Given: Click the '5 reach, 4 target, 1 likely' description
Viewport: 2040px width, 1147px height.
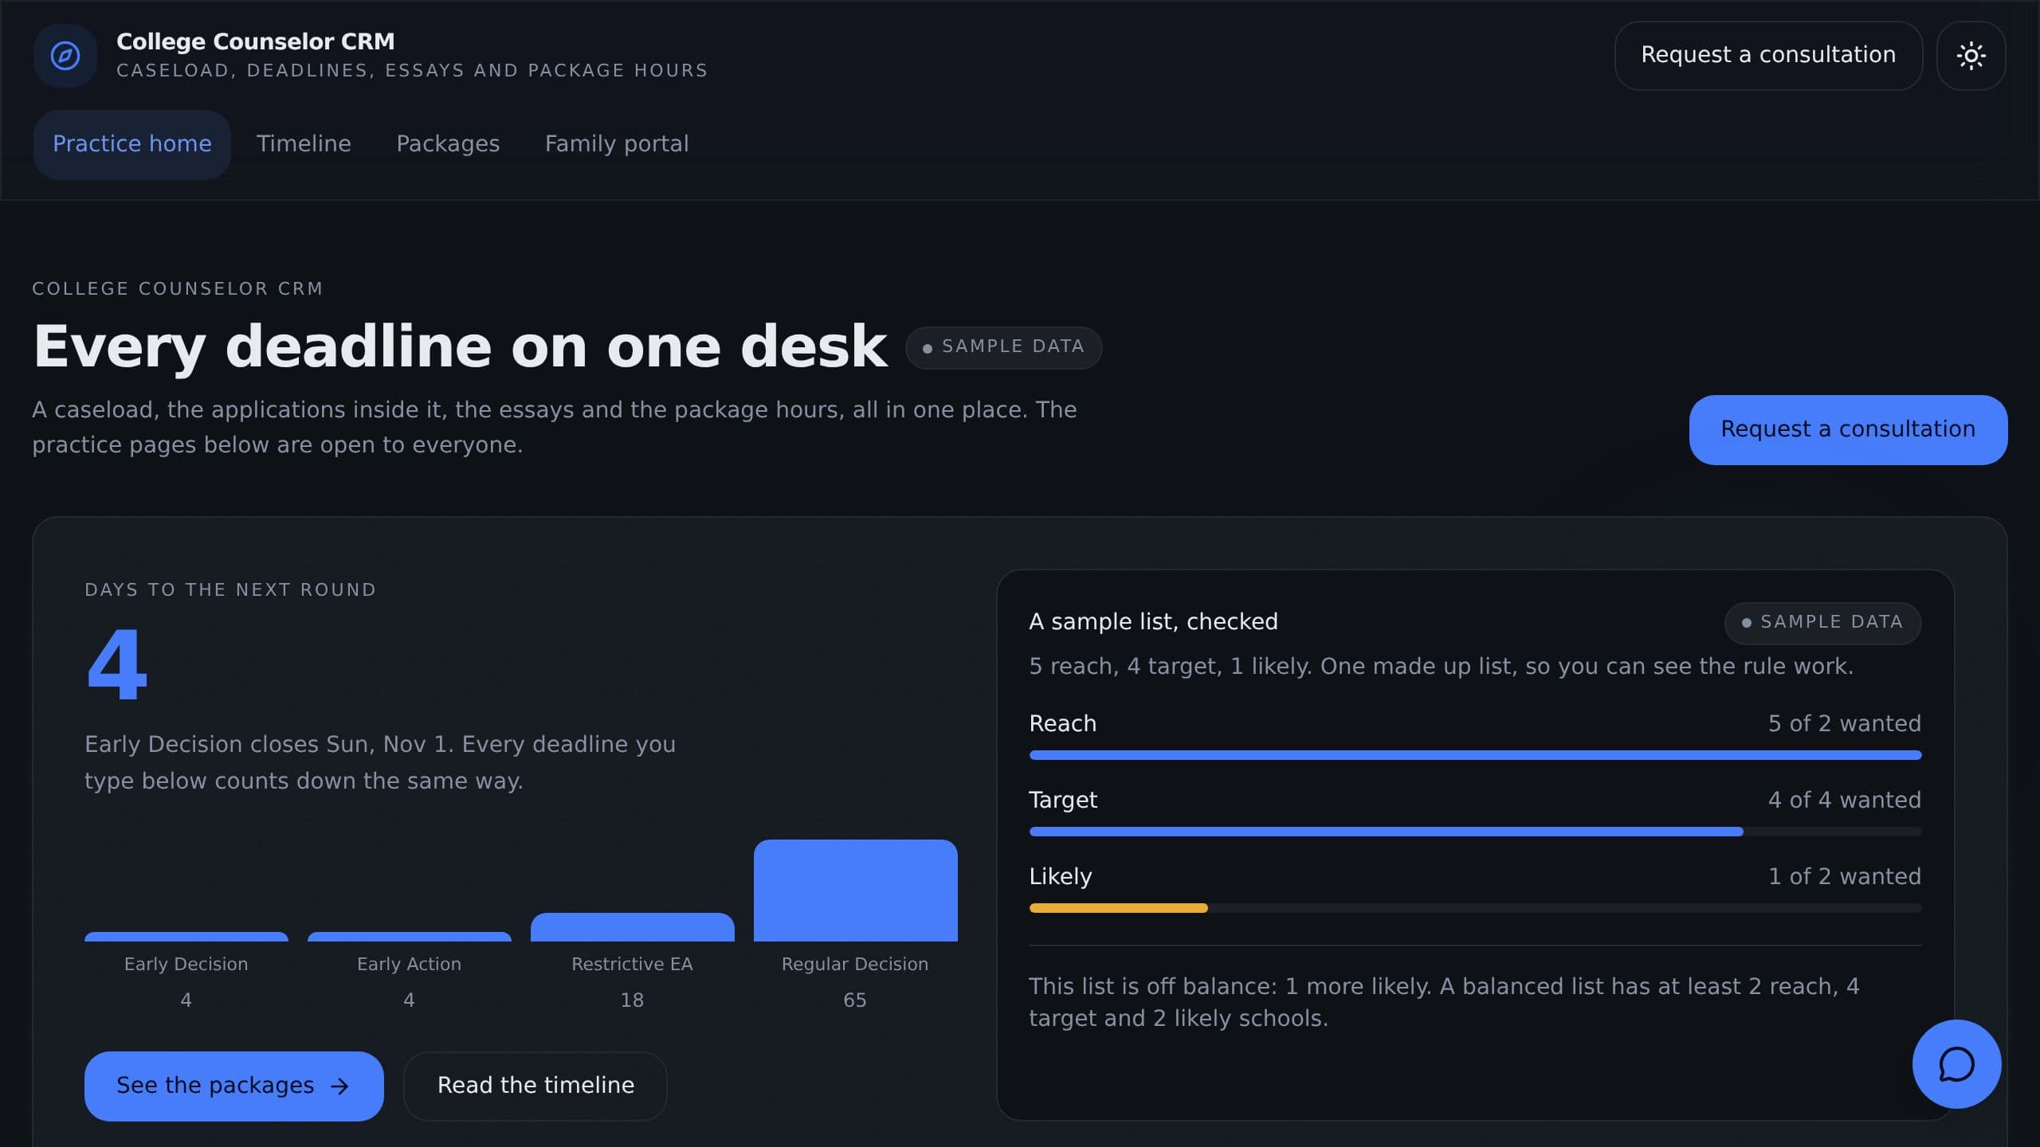Looking at the screenshot, I should tap(1442, 666).
